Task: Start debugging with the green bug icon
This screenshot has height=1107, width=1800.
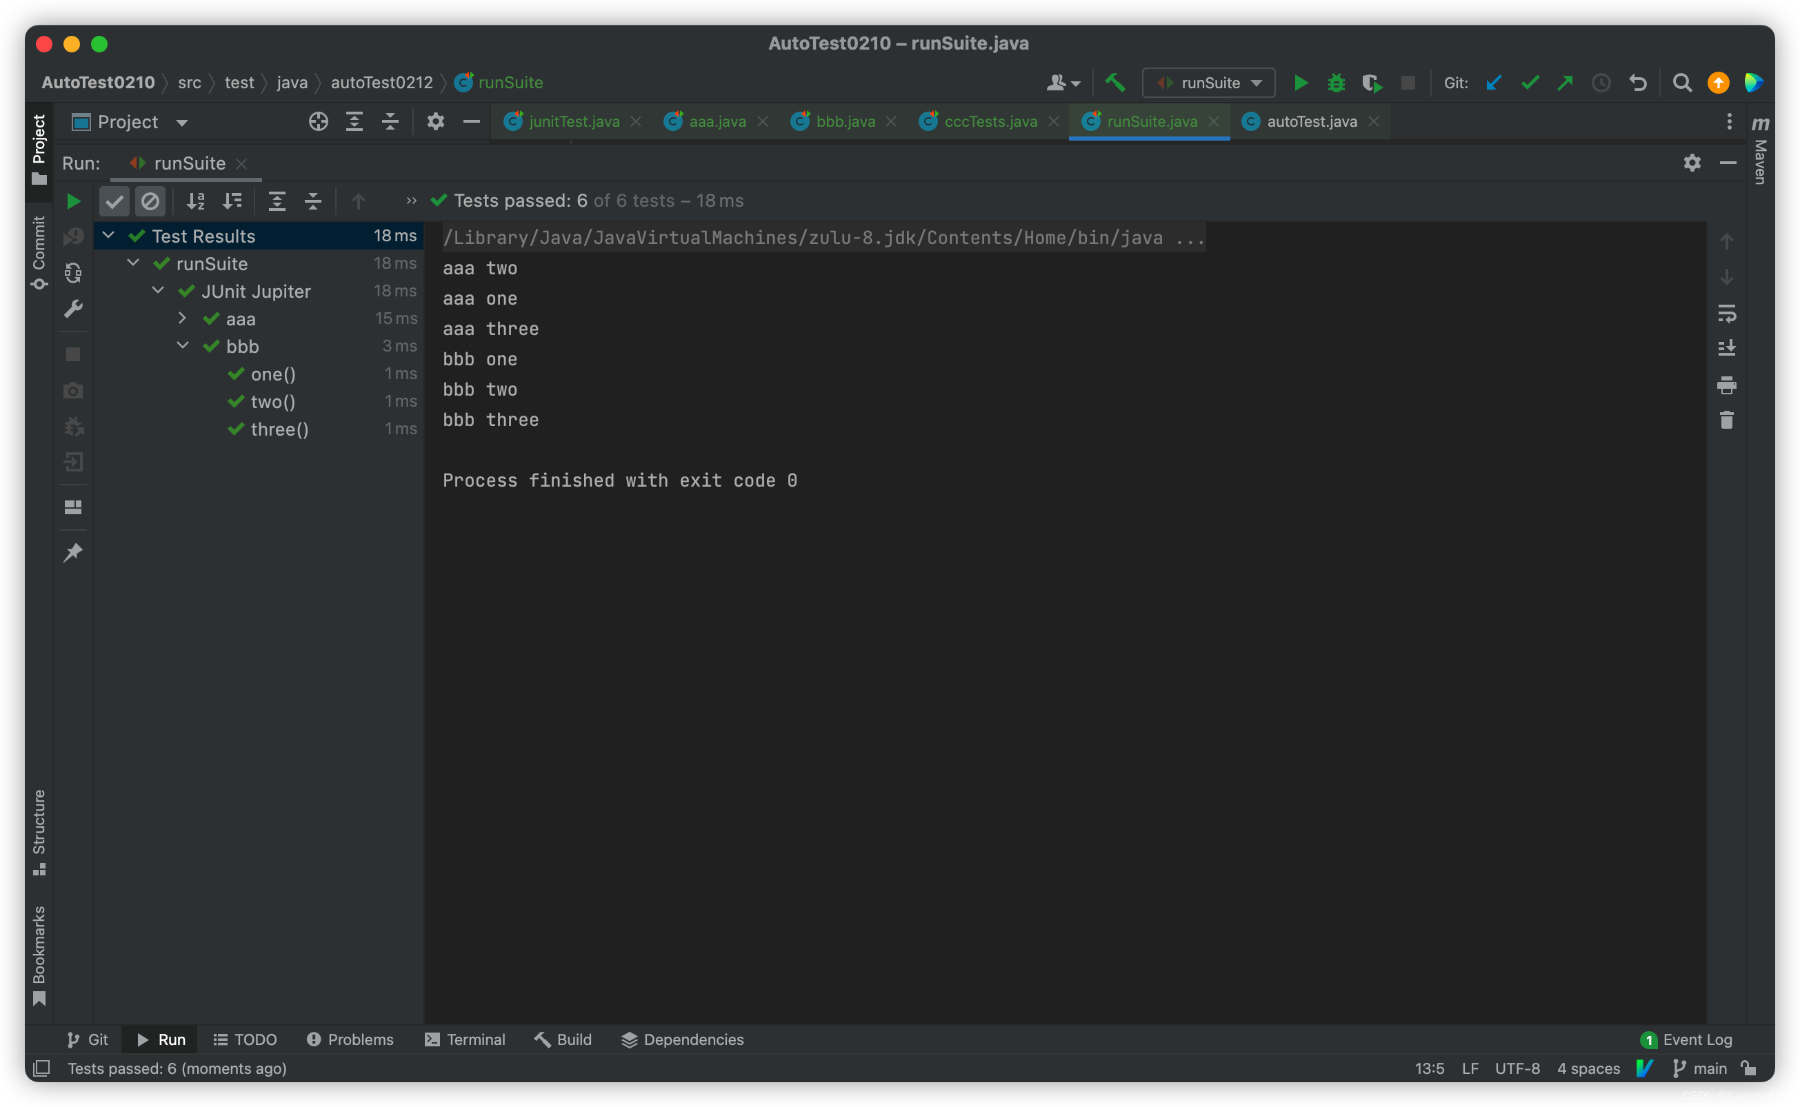Action: pos(1336,83)
